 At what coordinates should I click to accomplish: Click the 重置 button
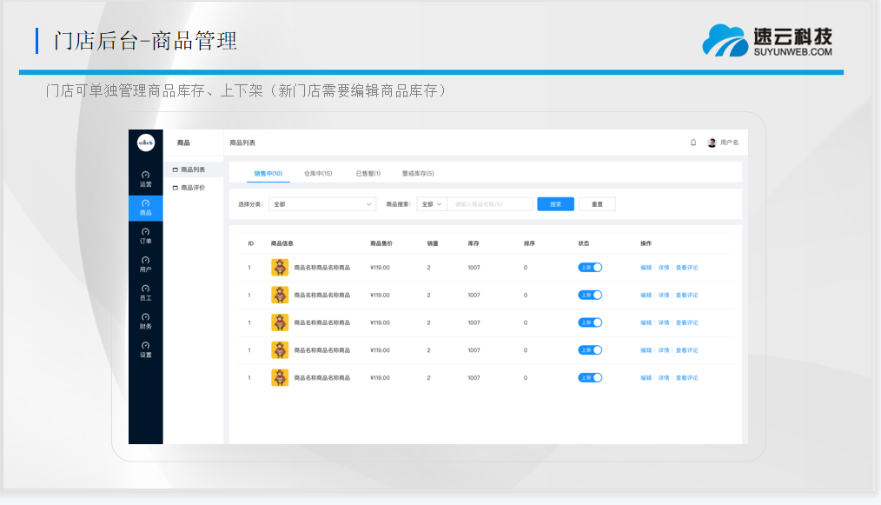(597, 204)
